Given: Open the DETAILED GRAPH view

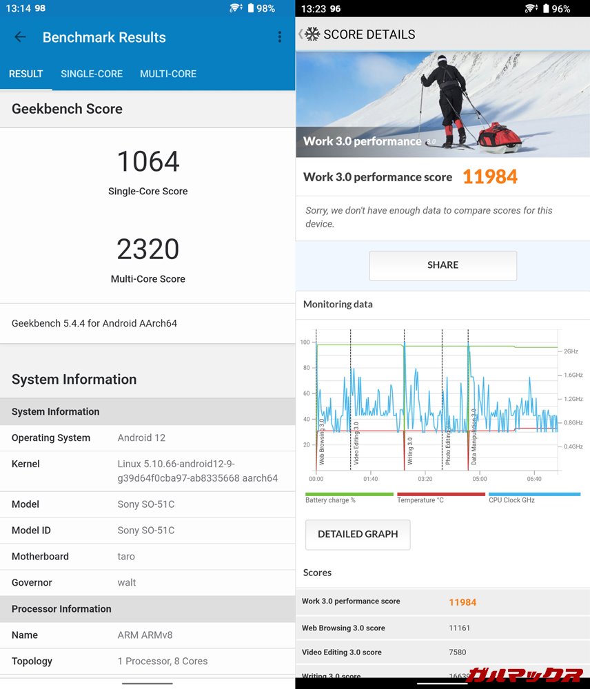Looking at the screenshot, I should (x=358, y=534).
